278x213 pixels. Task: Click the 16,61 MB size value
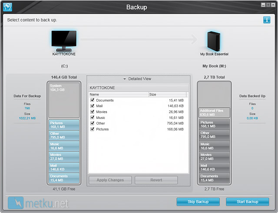[176, 118]
